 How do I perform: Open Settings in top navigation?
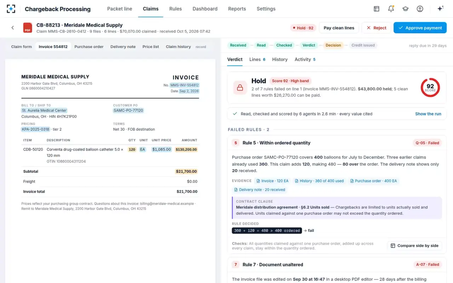point(266,9)
